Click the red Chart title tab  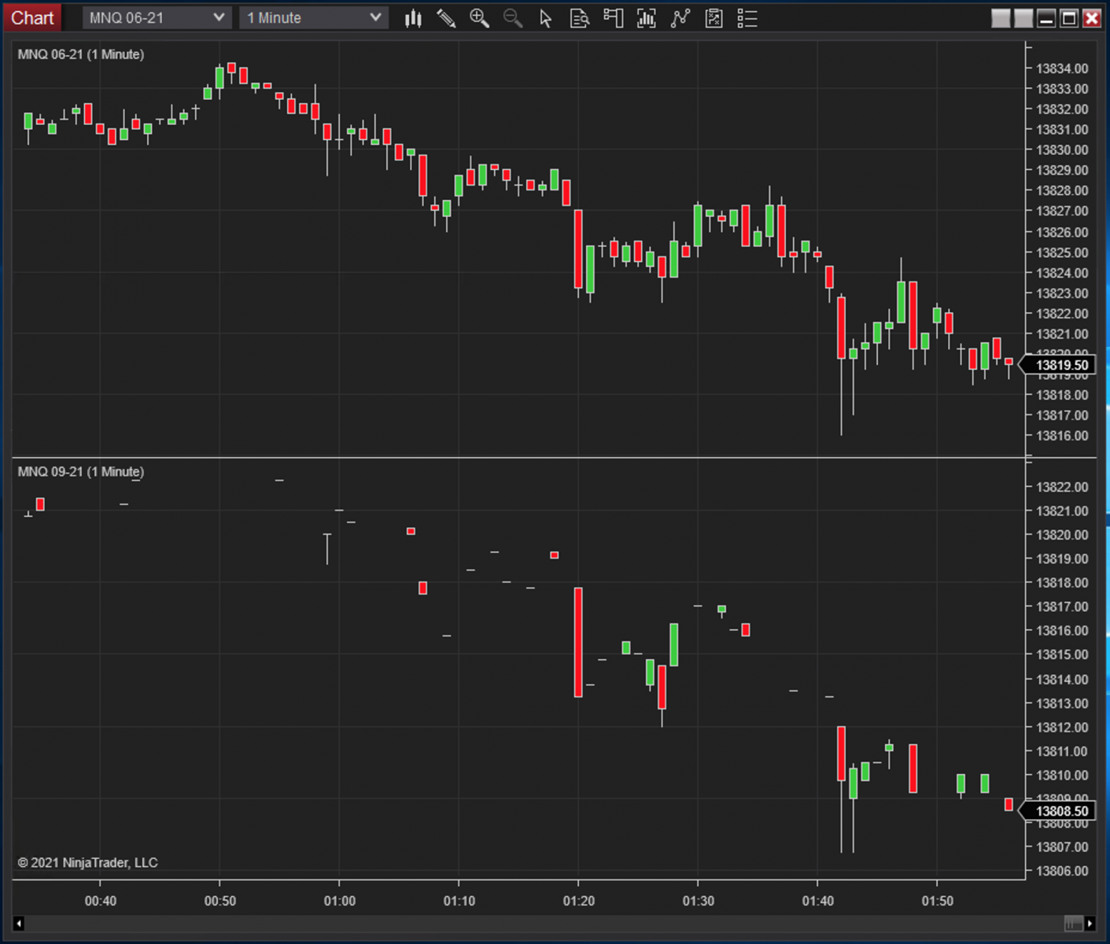tap(32, 18)
